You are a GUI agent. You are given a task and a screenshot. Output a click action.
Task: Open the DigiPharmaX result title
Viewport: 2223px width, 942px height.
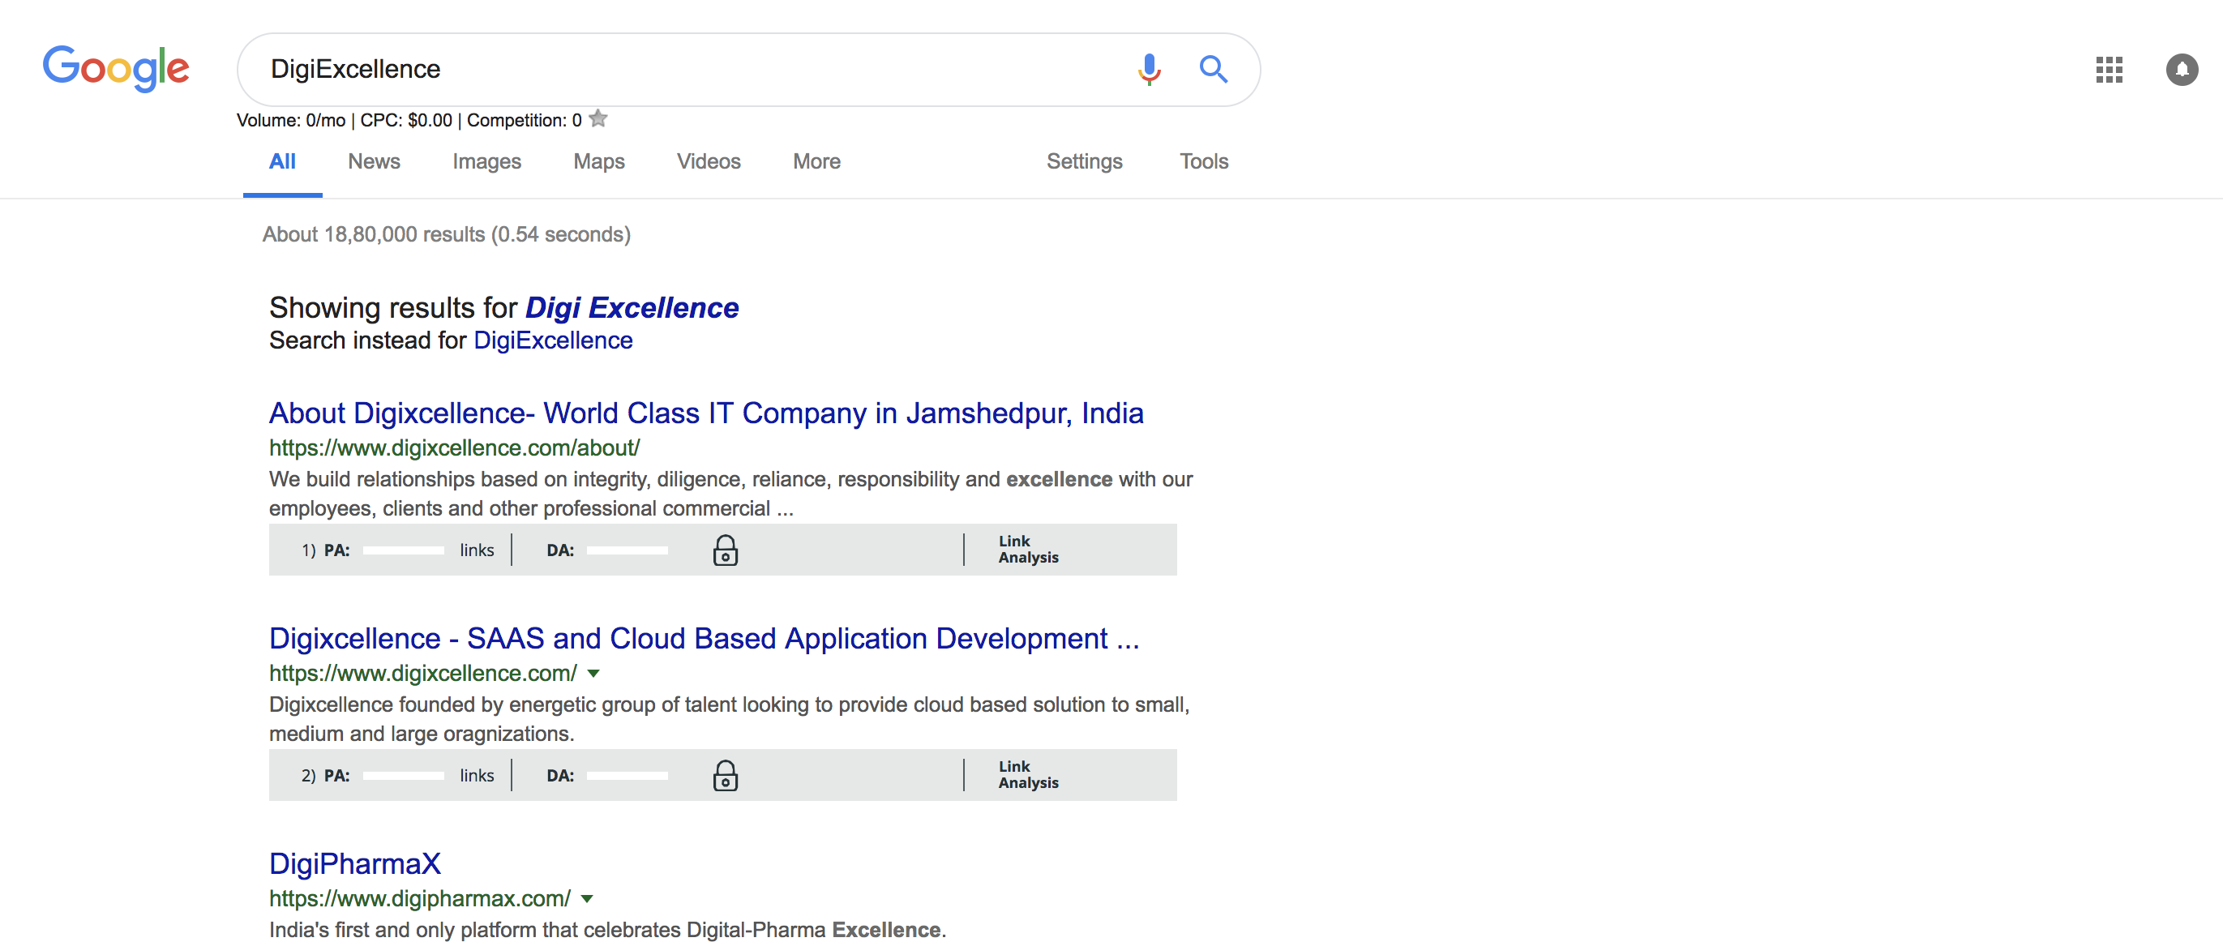click(x=354, y=863)
